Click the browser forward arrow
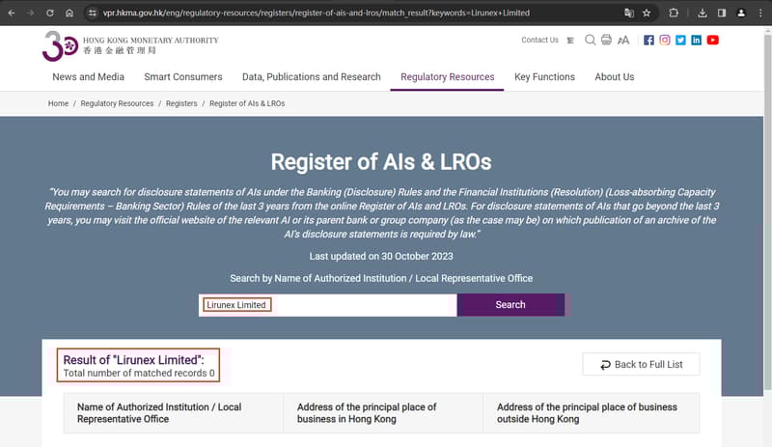This screenshot has height=447, width=772. pyautogui.click(x=31, y=13)
